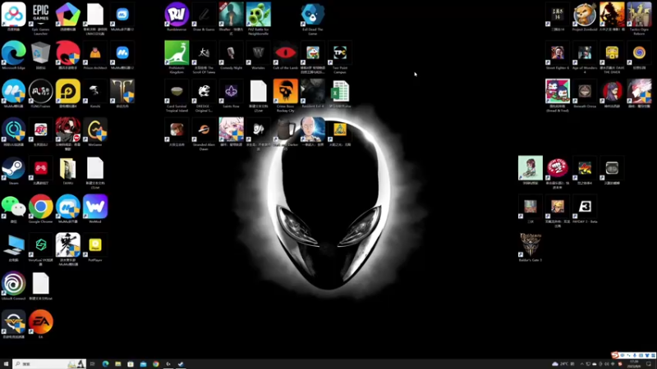This screenshot has width=657, height=369.
Task: Open the Recycle Bin
Action: pos(40,56)
